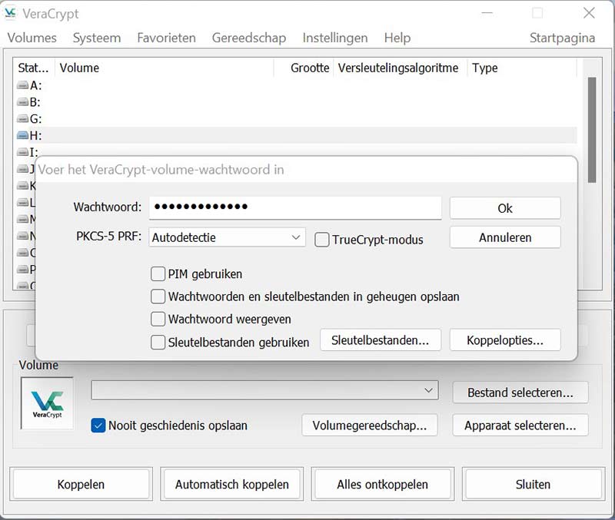This screenshot has width=615, height=520.
Task: Close the VeraCrypt window
Action: click(x=589, y=13)
